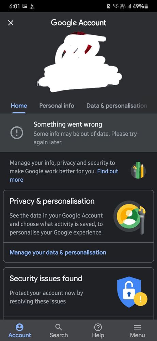Tap the privacy profile paintbrush illustration

coord(129,217)
